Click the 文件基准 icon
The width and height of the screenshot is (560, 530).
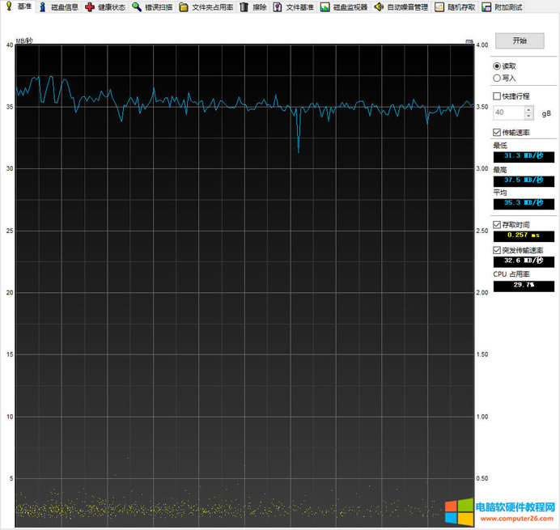click(x=278, y=7)
